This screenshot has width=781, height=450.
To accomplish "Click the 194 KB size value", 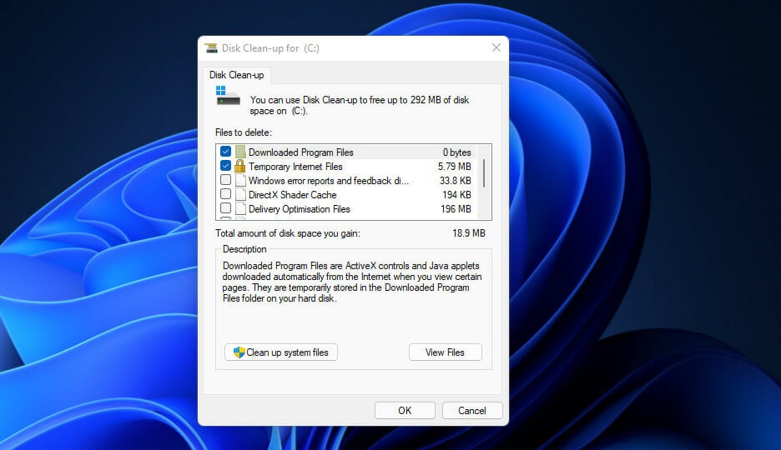I will [x=456, y=195].
